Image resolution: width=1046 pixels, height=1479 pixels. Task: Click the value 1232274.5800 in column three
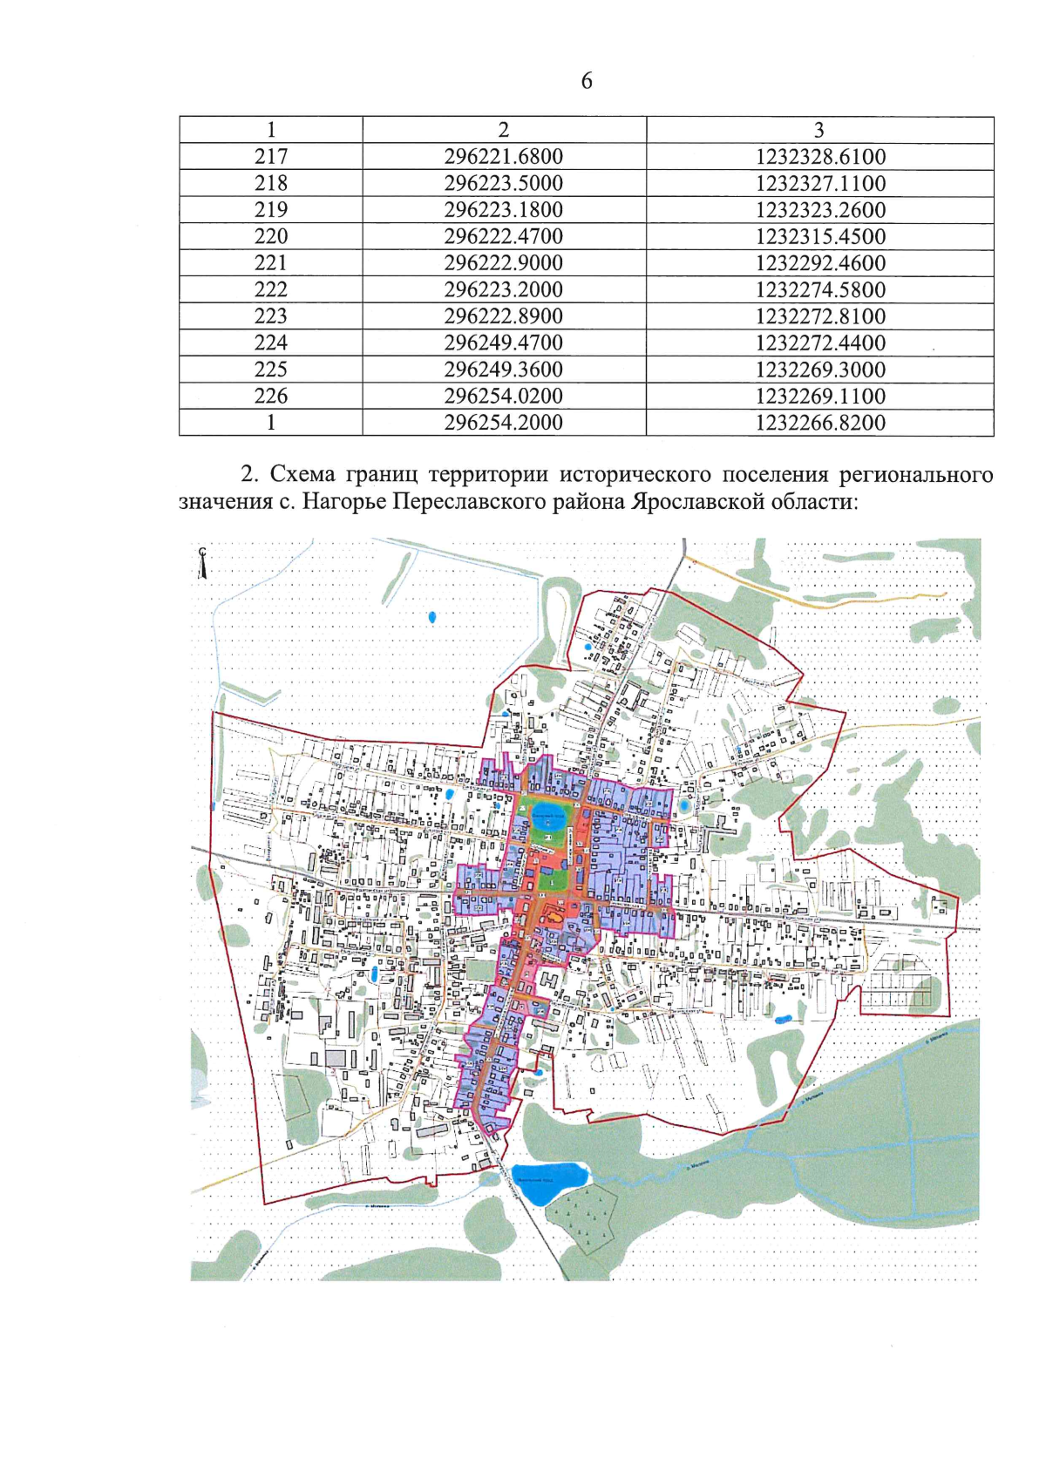pos(820,290)
